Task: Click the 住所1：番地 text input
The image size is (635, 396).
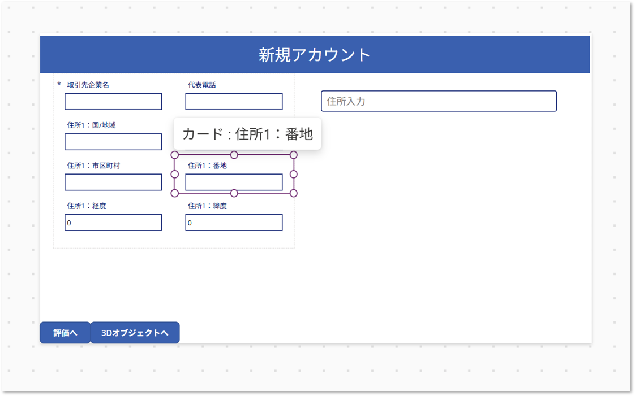Action: point(234,182)
